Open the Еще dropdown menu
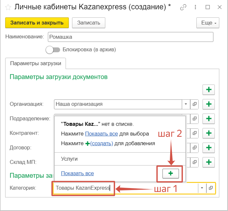228x211 pixels. coord(208,23)
